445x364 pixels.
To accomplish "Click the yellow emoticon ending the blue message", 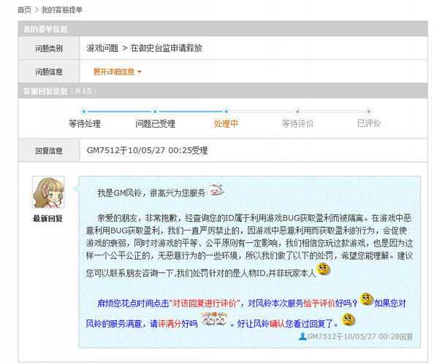I will [349, 320].
